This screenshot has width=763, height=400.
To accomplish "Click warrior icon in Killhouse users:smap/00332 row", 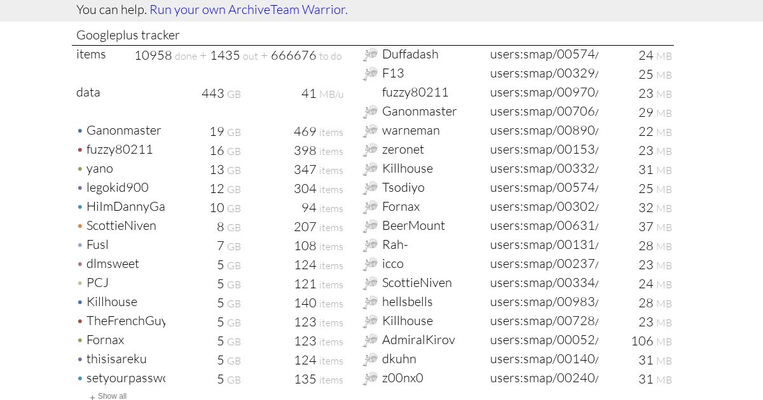I will [371, 170].
